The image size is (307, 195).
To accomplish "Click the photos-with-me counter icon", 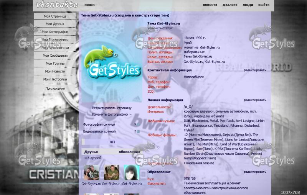I will [137, 125].
